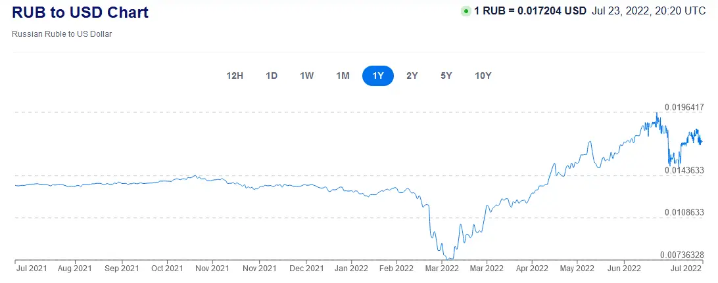Show the 1M chart view
The width and height of the screenshot is (718, 283).
click(343, 76)
